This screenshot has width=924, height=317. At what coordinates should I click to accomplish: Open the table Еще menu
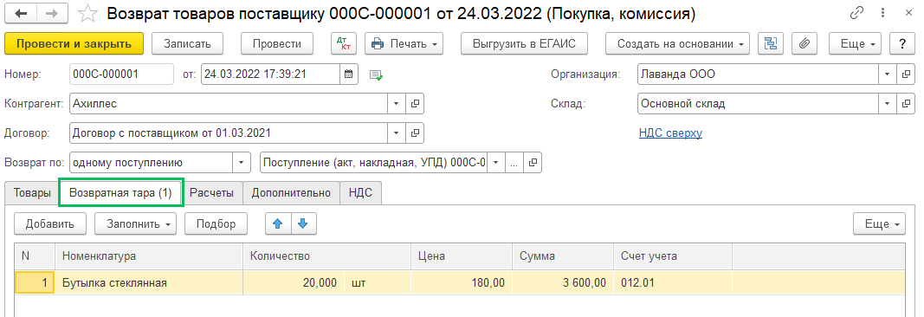pos(879,224)
